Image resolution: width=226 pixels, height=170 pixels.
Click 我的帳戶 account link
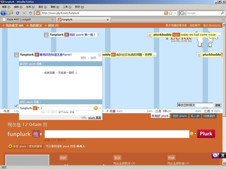point(195,25)
